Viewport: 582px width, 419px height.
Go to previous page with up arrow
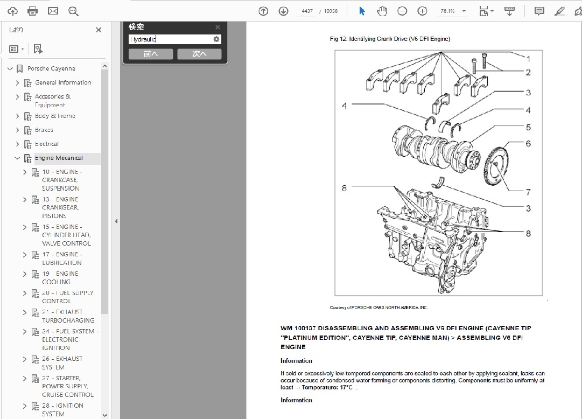(263, 11)
